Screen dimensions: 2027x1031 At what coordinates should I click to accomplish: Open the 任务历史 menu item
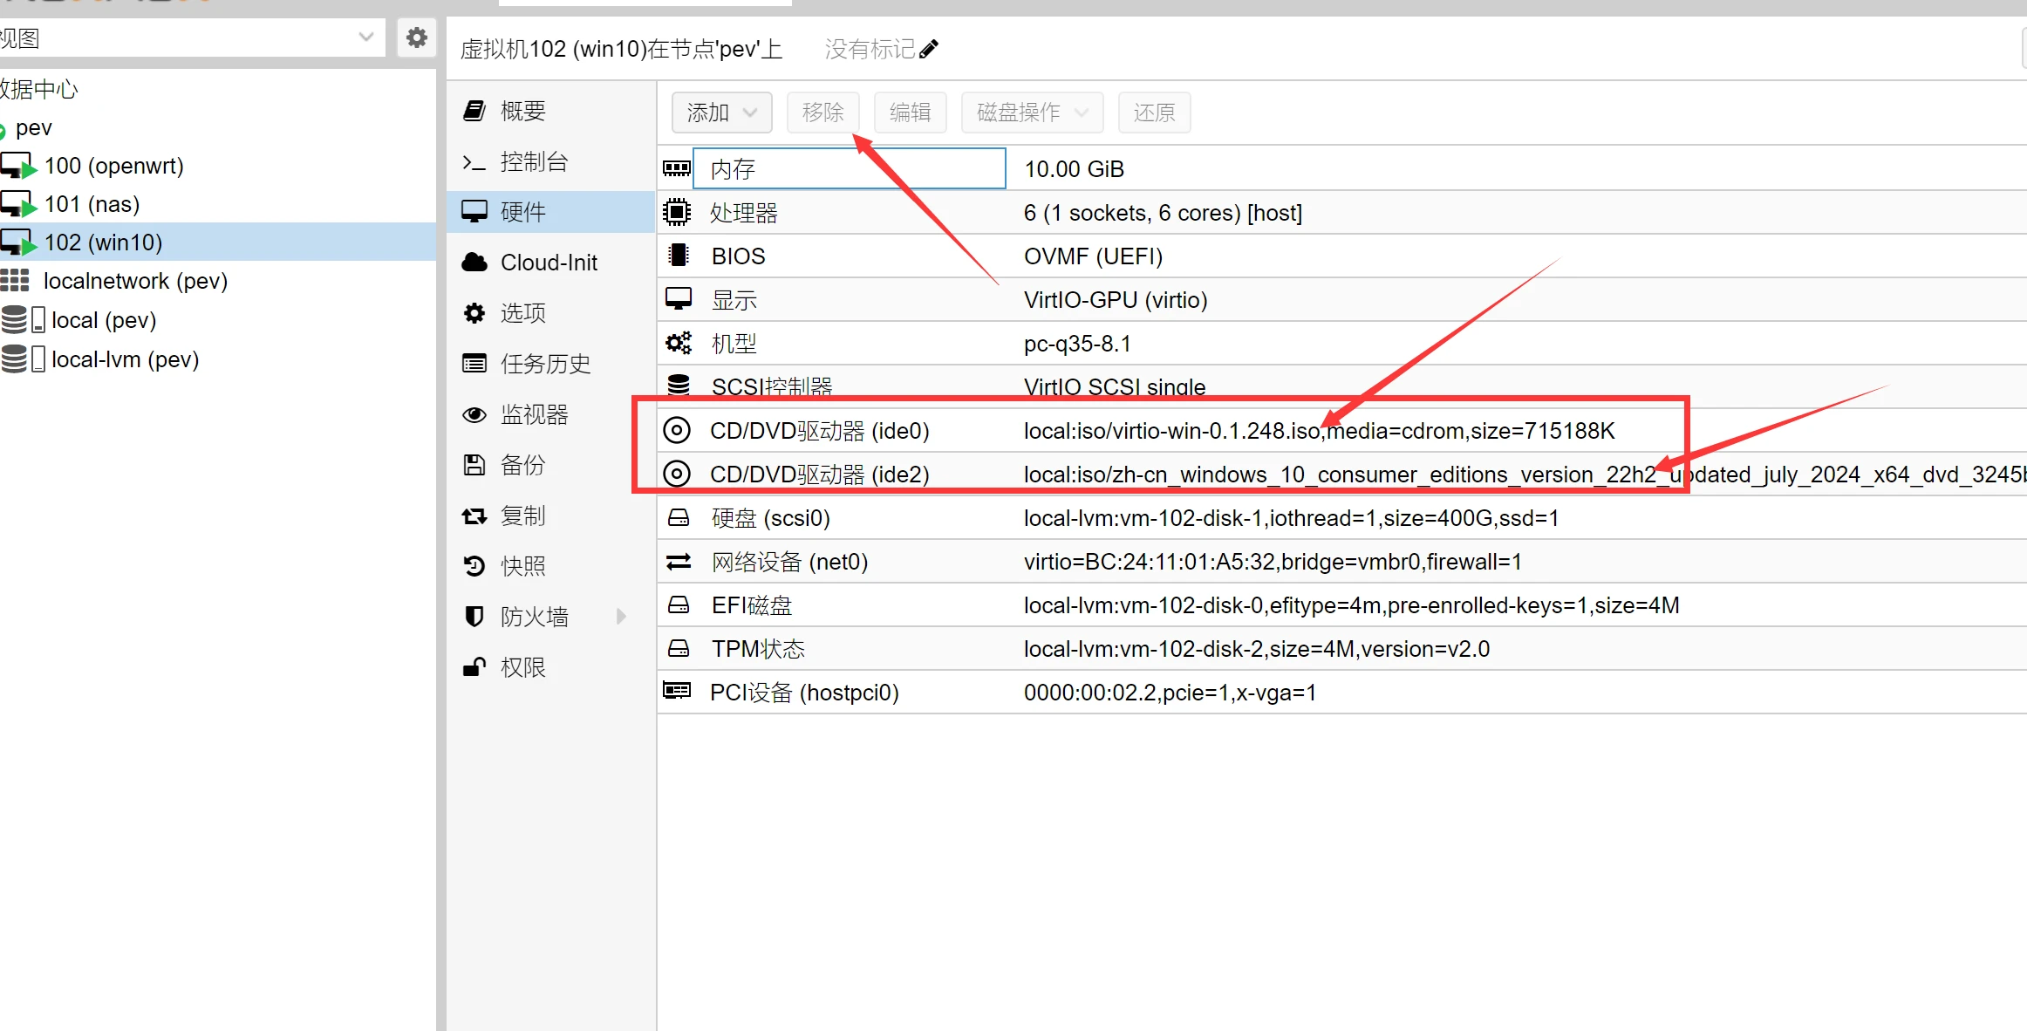(x=550, y=364)
